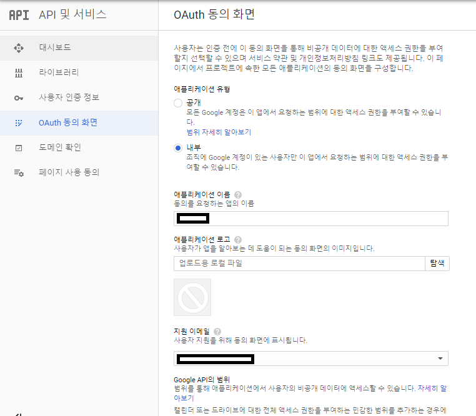Click the 업로드용 로컬 파일 input field

[299, 263]
